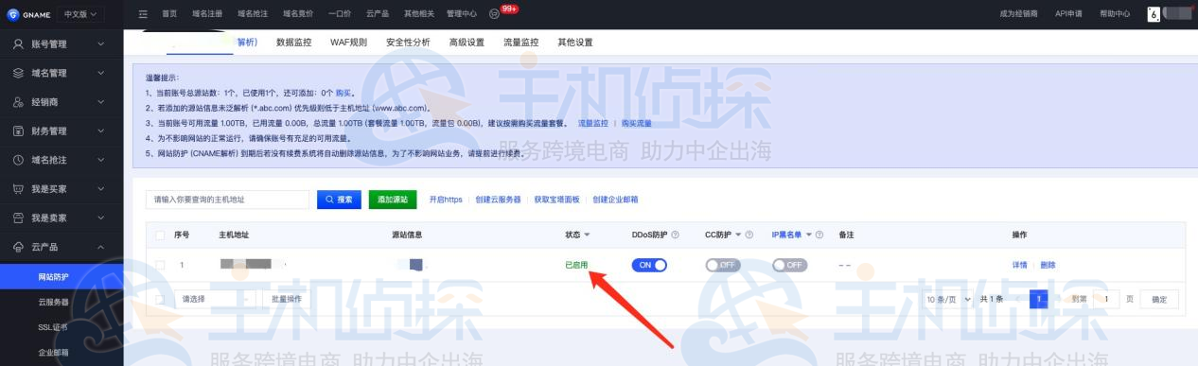Open the user avatar in header

tap(1153, 13)
